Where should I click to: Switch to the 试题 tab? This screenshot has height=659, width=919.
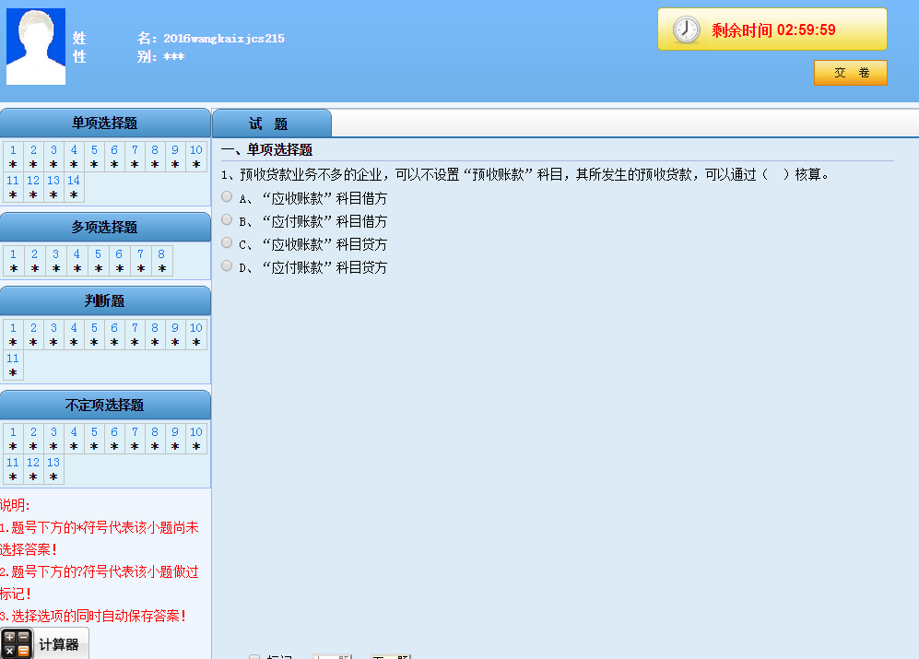tap(270, 124)
